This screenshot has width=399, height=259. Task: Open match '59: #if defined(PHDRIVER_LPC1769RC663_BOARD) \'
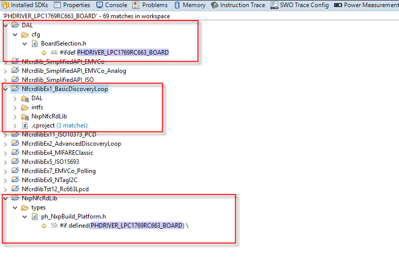tap(120, 226)
